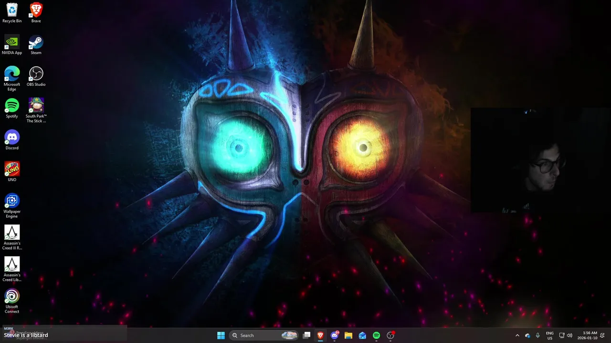
Task: Click the microphone tray icon
Action: 538,335
